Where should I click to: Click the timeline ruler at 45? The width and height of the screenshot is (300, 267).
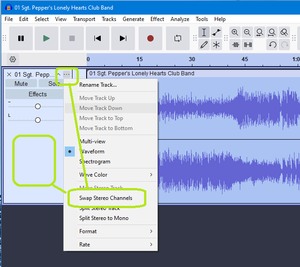(x=245, y=59)
